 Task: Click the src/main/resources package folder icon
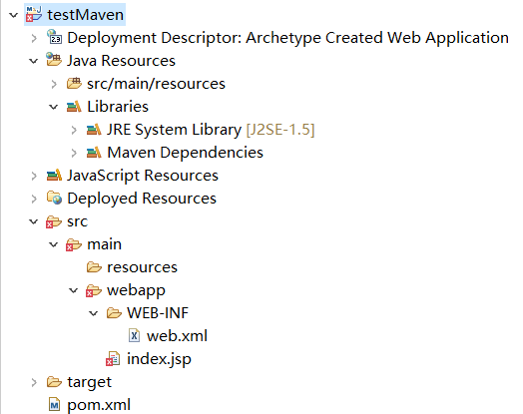[74, 83]
